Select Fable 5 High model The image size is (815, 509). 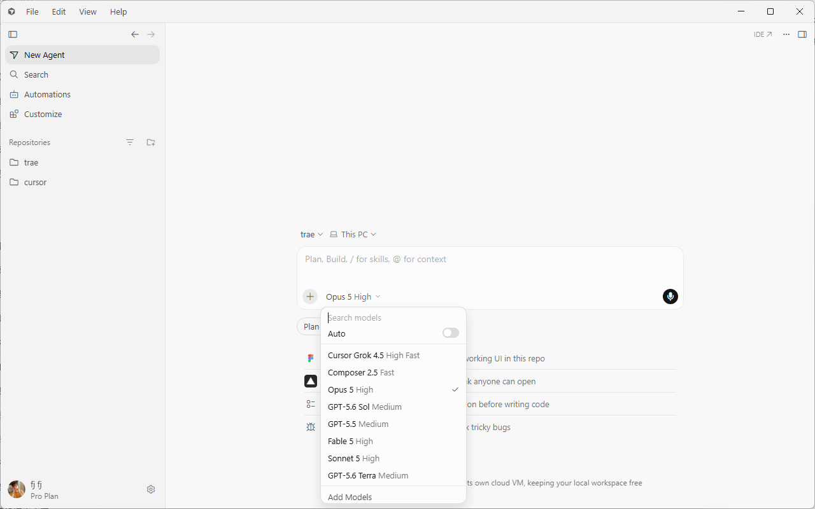[x=393, y=442]
